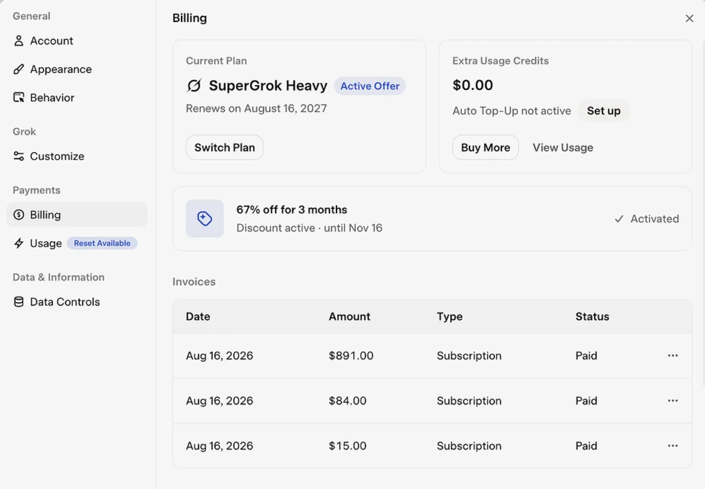Click 'Renews on August 16, 2027' text
This screenshot has height=489, width=705.
tap(256, 109)
